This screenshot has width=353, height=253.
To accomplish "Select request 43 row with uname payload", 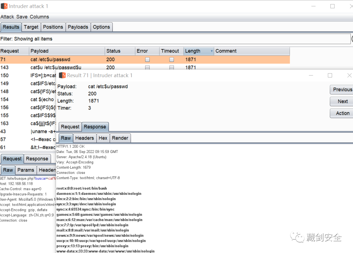I will [x=28, y=131].
